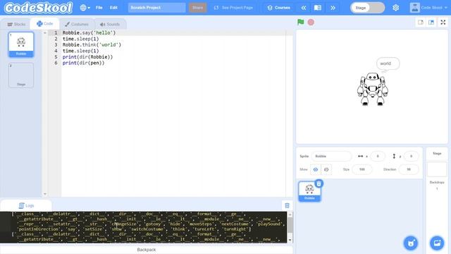
Task: Clear logs with trash icon
Action: [287, 205]
